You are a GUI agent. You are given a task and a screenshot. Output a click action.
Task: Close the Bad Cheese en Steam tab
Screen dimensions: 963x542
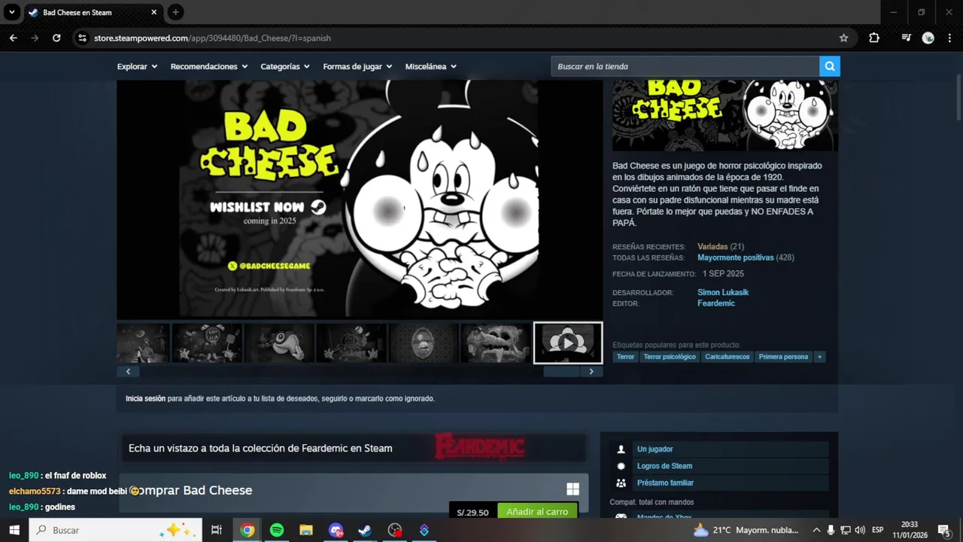[154, 12]
